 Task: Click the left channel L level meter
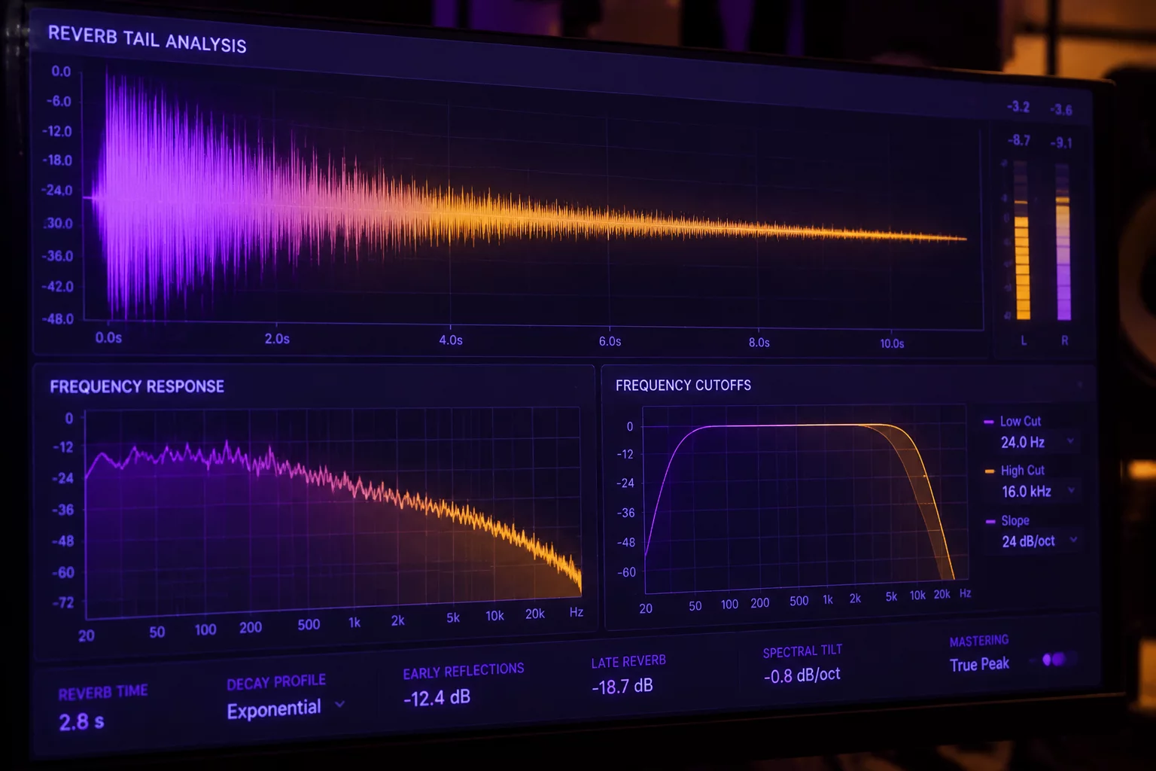coord(1022,240)
